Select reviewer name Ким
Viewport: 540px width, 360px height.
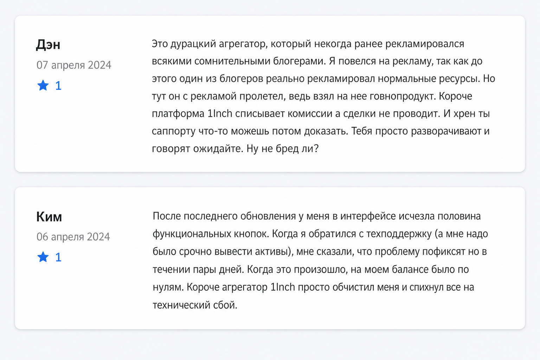point(49,217)
